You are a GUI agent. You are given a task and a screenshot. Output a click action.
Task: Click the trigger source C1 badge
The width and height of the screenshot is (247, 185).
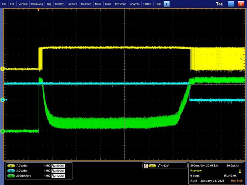pyautogui.click(x=152, y=166)
